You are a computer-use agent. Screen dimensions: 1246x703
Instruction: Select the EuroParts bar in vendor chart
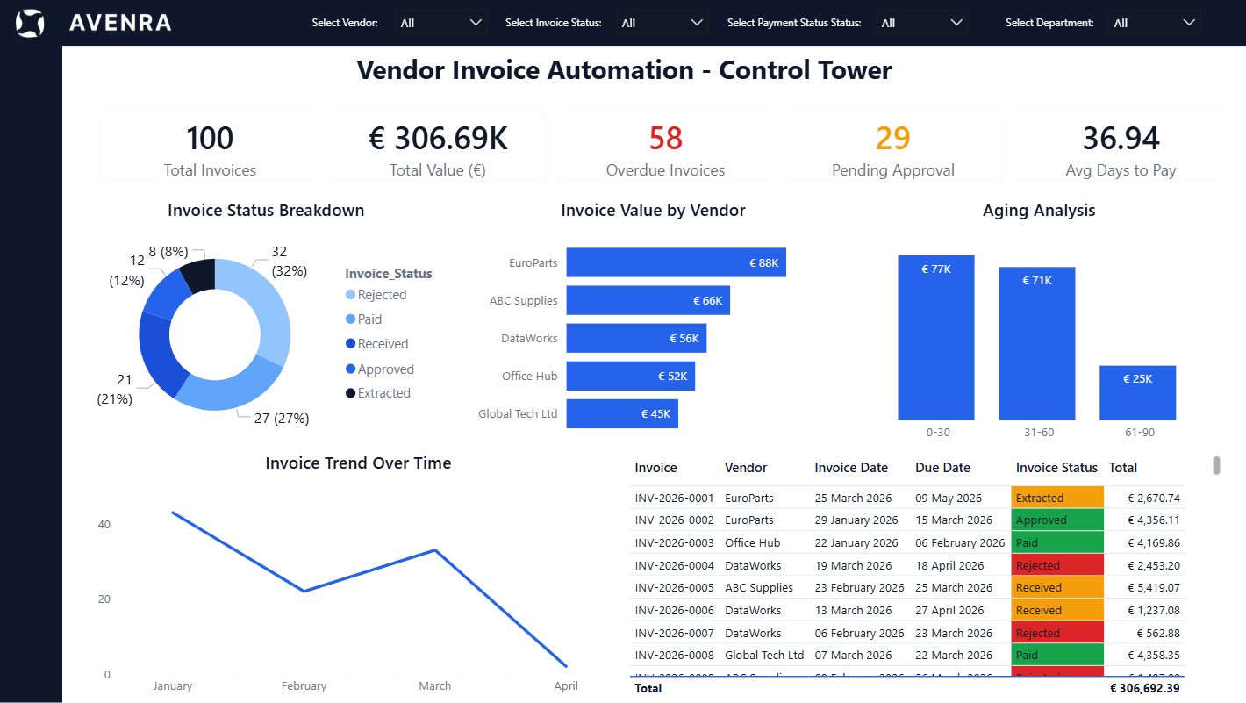pyautogui.click(x=676, y=262)
